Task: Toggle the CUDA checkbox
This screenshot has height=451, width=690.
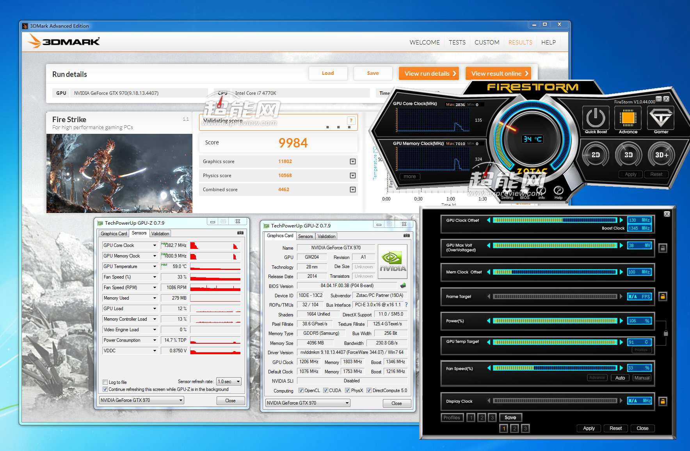Action: click(x=325, y=391)
